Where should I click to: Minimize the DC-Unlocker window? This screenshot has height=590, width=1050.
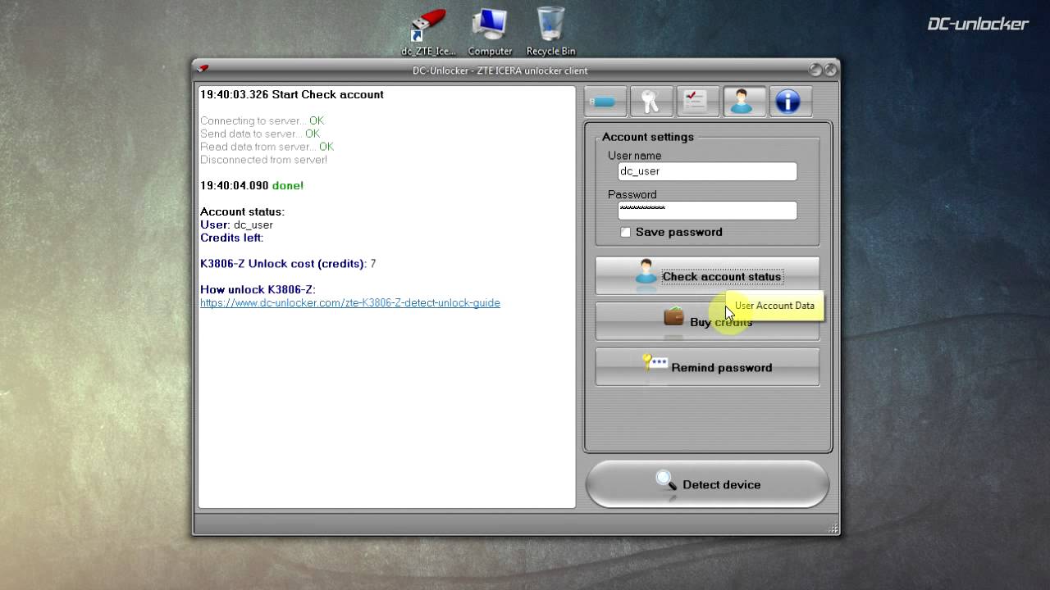(815, 70)
